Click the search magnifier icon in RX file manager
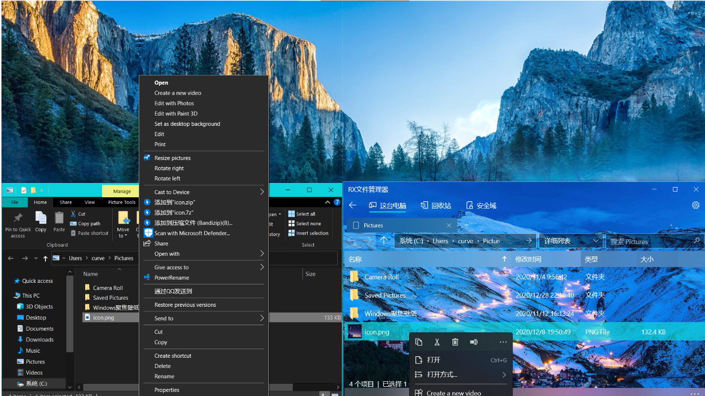 click(x=697, y=241)
